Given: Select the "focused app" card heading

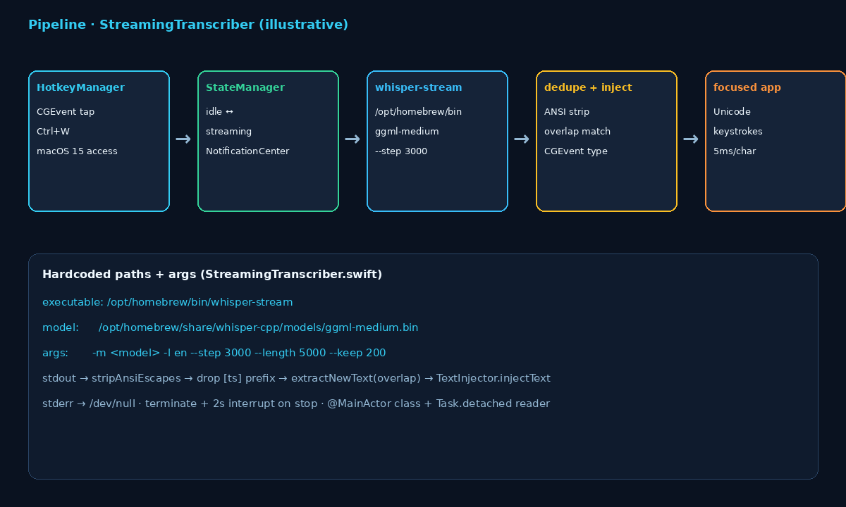Looking at the screenshot, I should (747, 87).
